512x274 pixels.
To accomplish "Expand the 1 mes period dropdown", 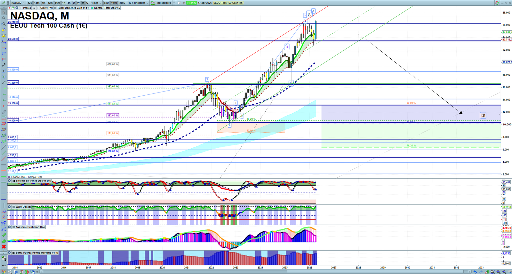I will pyautogui.click(x=96, y=3).
